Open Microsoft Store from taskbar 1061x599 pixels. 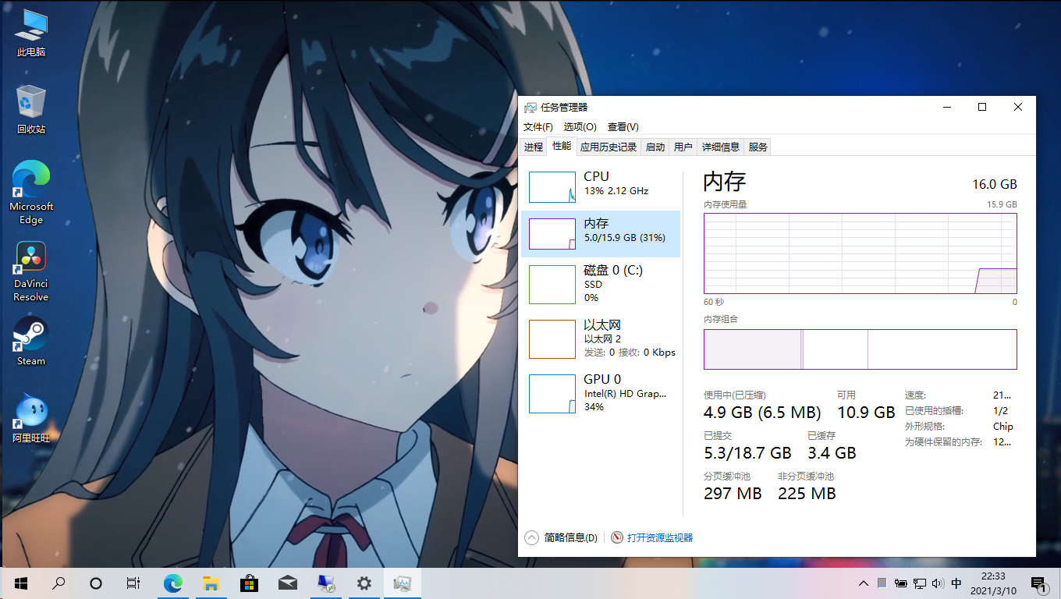tap(249, 583)
